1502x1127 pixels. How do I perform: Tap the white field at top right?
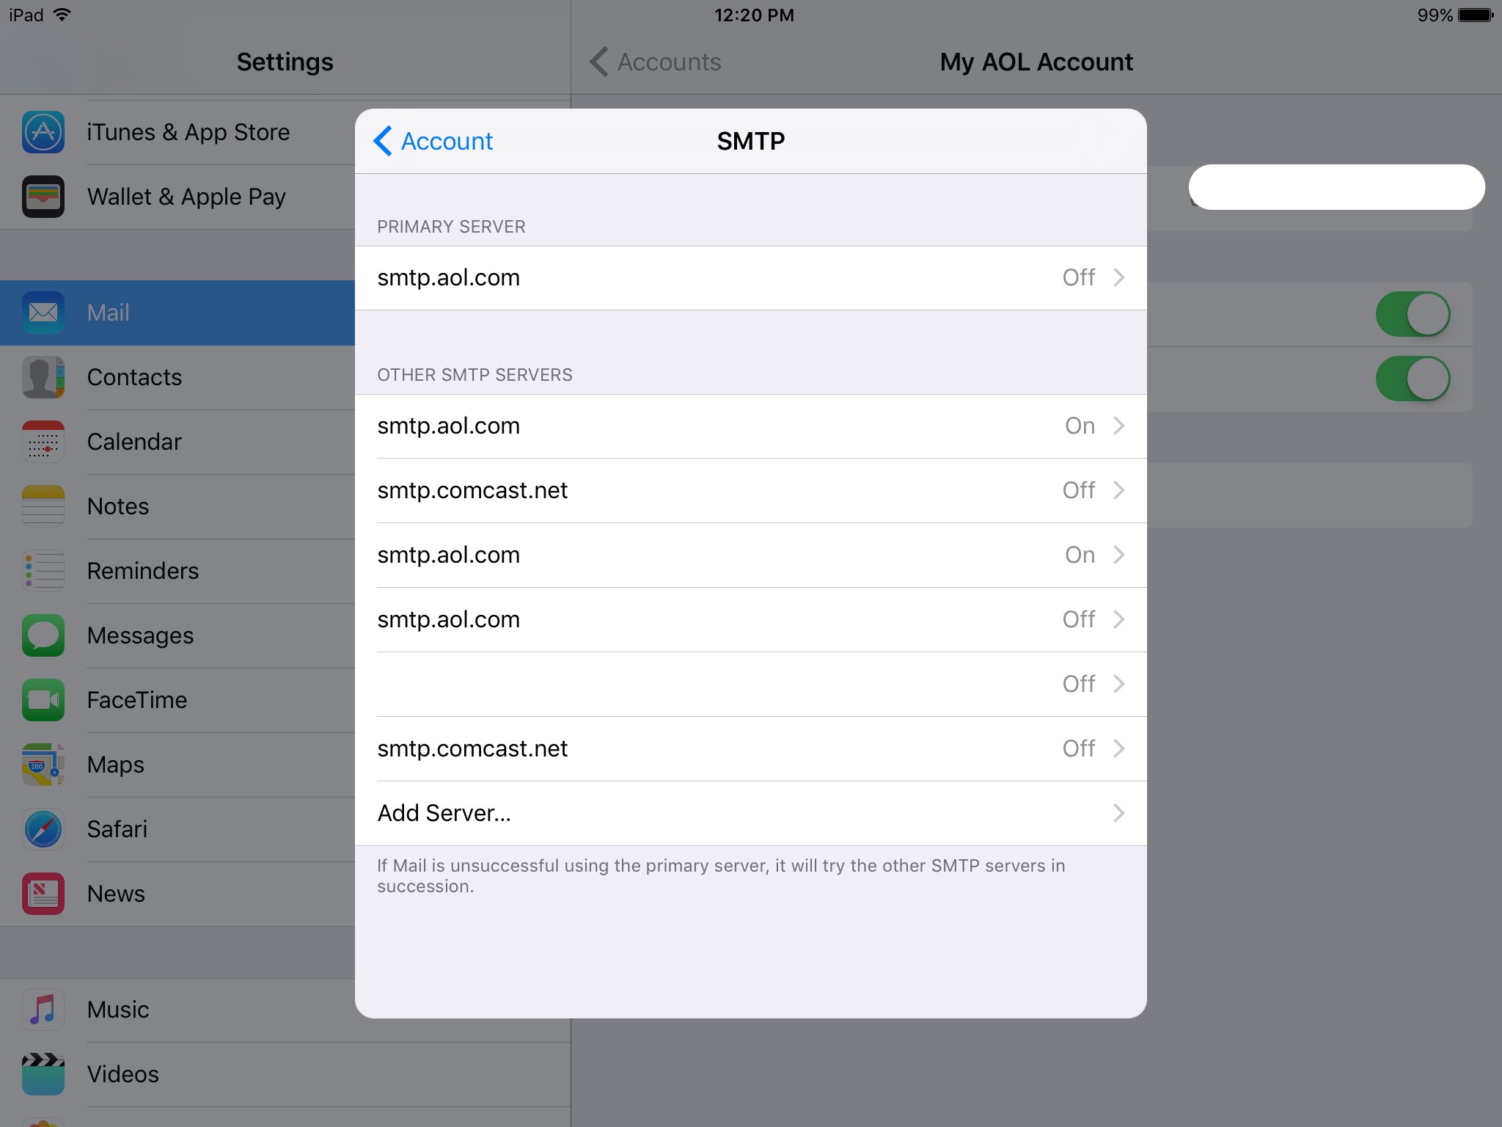[x=1336, y=187]
